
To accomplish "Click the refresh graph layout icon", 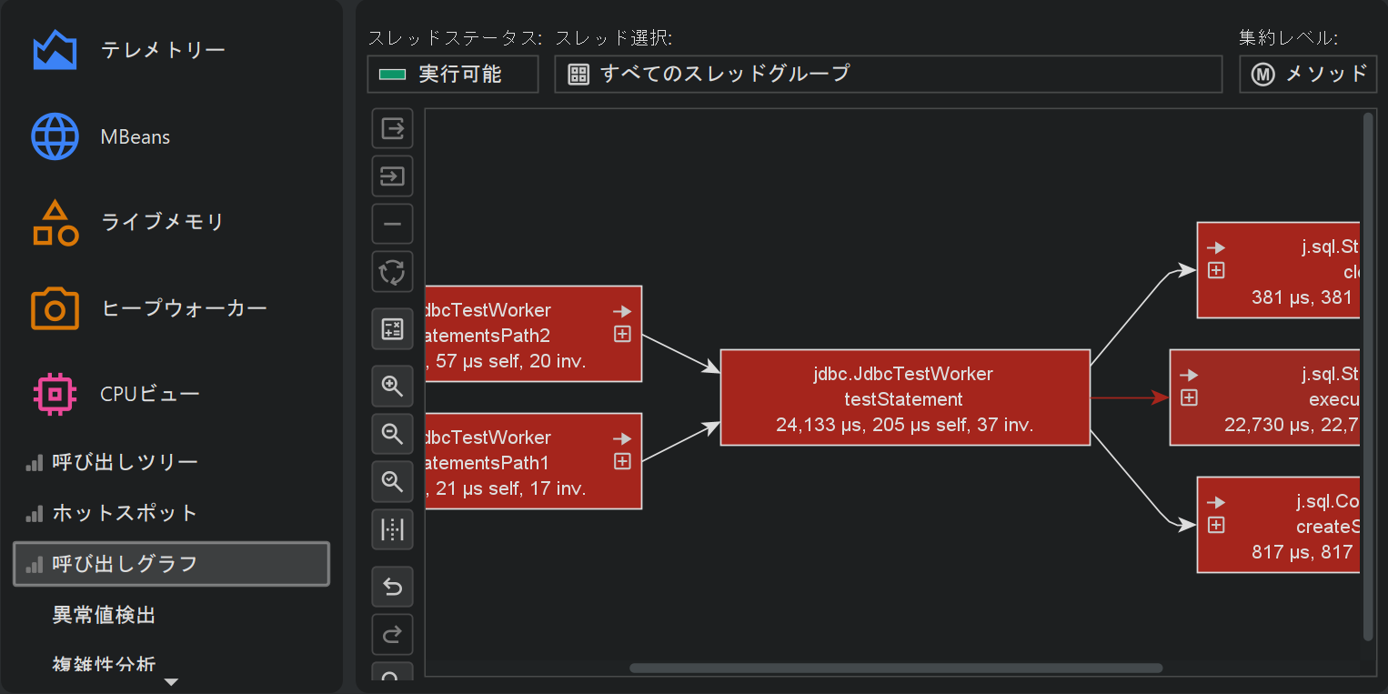I will coord(392,272).
